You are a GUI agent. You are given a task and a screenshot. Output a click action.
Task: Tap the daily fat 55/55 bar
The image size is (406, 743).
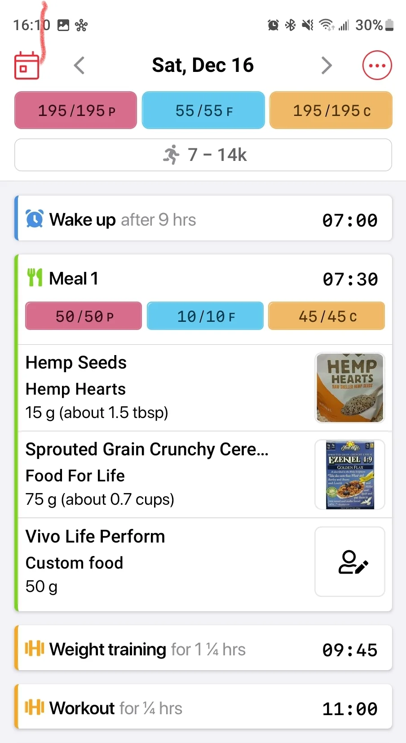[203, 111]
